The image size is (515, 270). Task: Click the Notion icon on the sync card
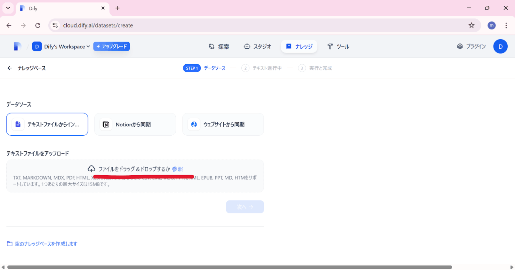(x=106, y=124)
